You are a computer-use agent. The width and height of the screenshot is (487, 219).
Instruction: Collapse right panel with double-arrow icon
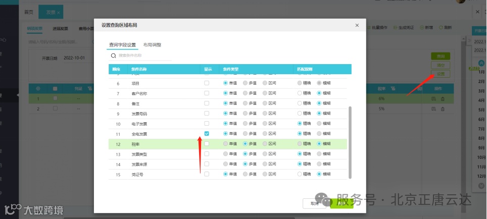pos(470,41)
